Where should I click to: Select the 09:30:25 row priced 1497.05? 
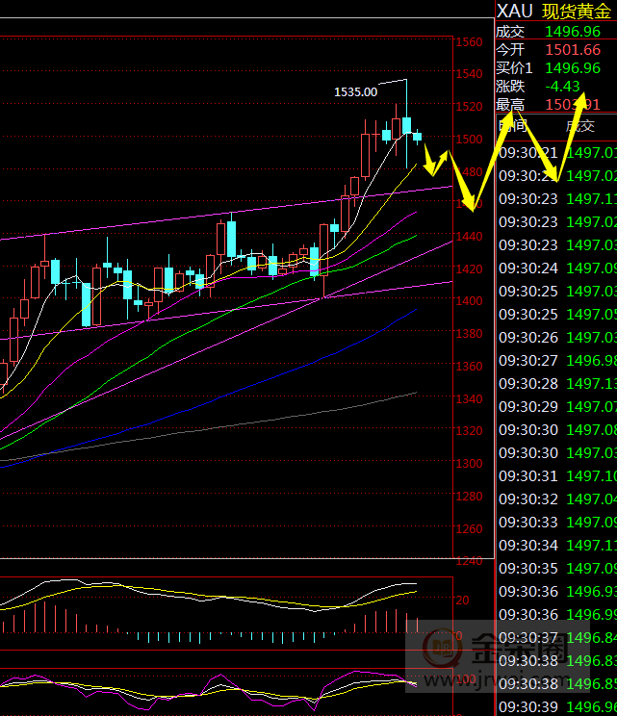coord(556,315)
